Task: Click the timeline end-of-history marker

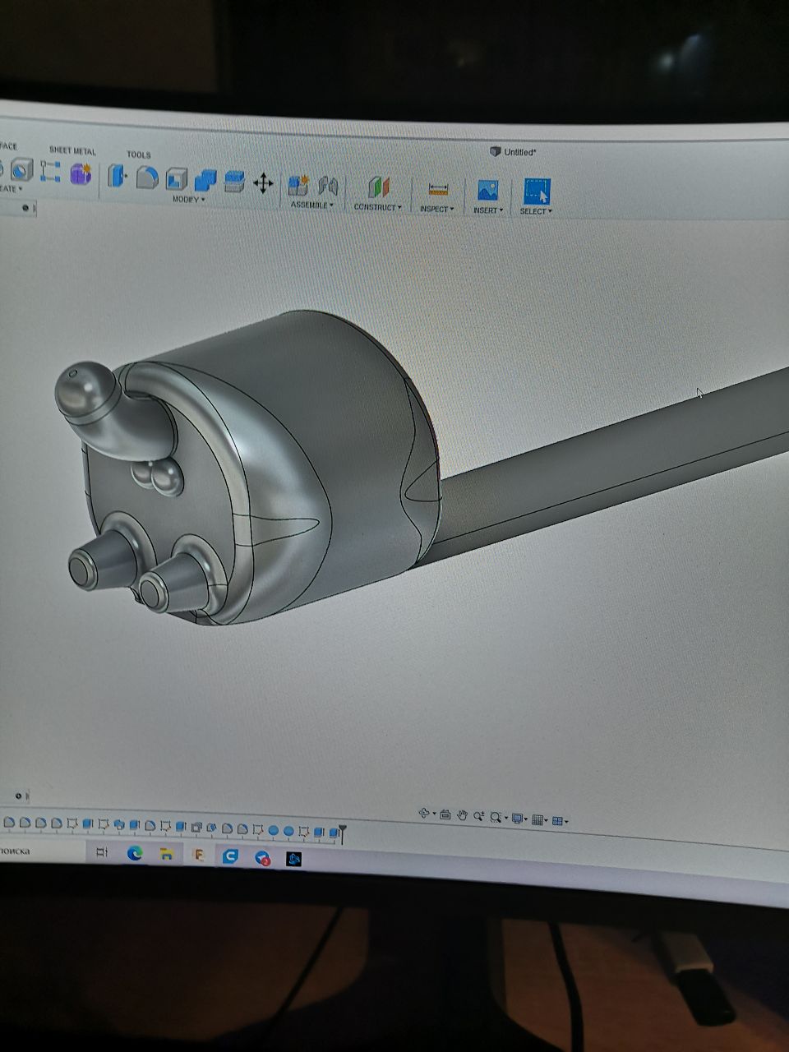Action: 343,834
